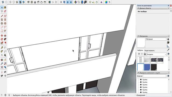
Task: Select the white material swatch
Action: click(x=141, y=67)
